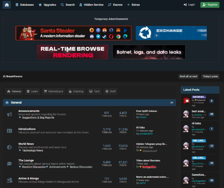Click the Introductions ID card icon
The width and height of the screenshot is (224, 188).
[9, 131]
